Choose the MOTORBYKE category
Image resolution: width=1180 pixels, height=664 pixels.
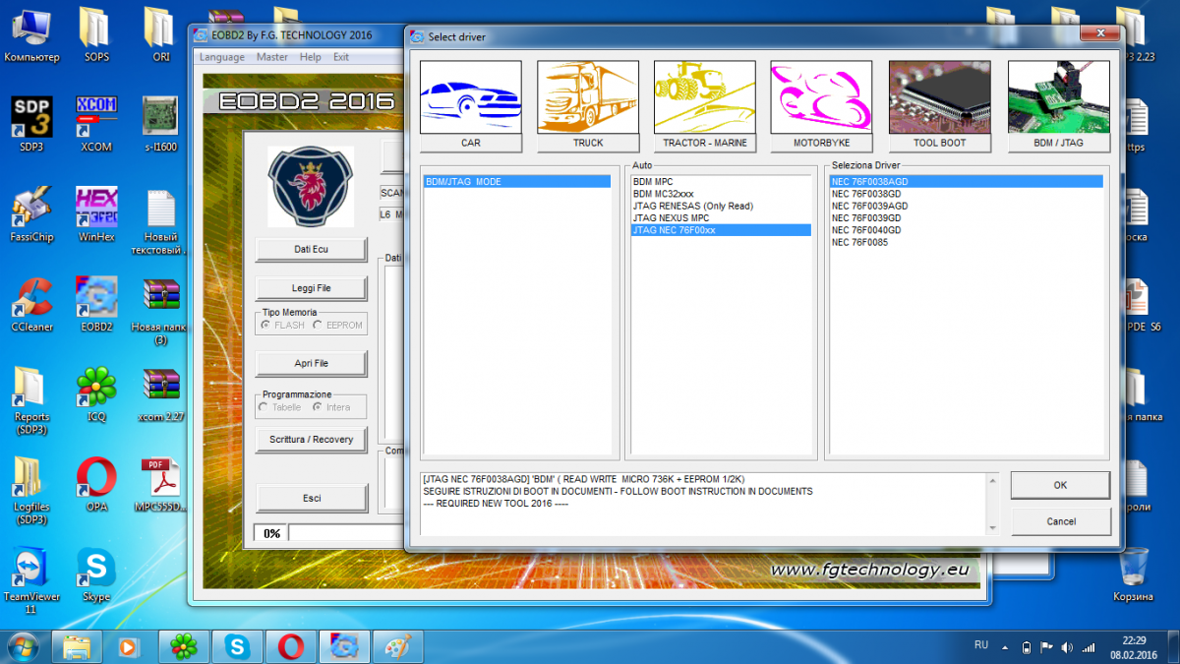[x=822, y=106]
